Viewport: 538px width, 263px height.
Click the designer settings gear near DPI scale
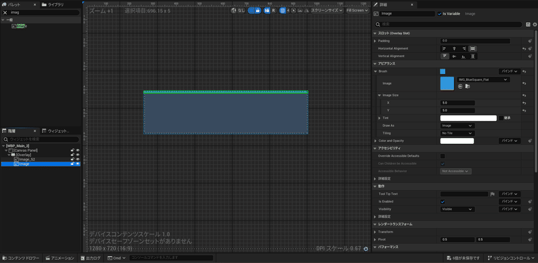click(366, 249)
